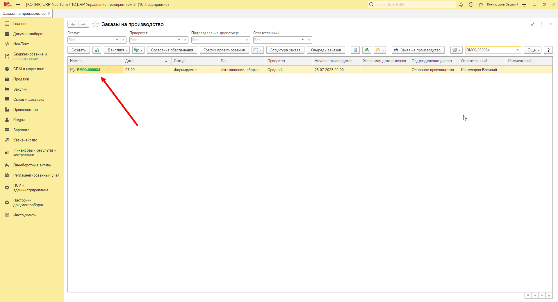The width and height of the screenshot is (558, 302).
Task: Click the list icon after Очередь заказов
Action: pos(355,50)
